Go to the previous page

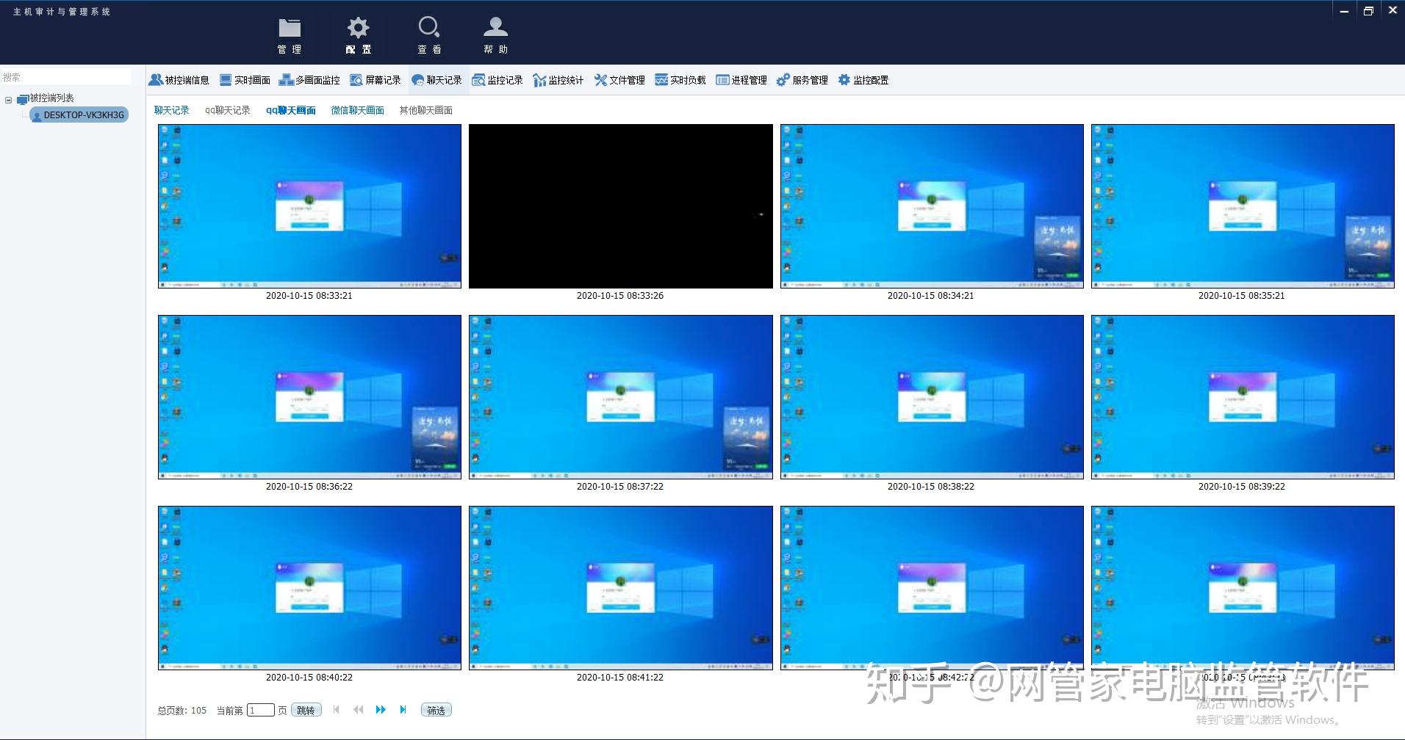click(x=358, y=709)
